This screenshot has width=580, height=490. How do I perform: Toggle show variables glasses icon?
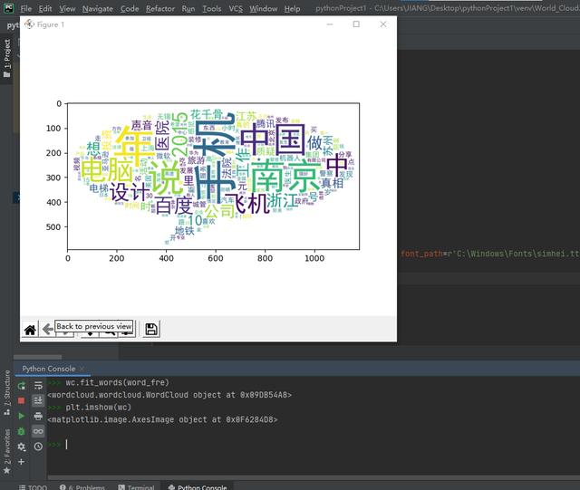38,431
